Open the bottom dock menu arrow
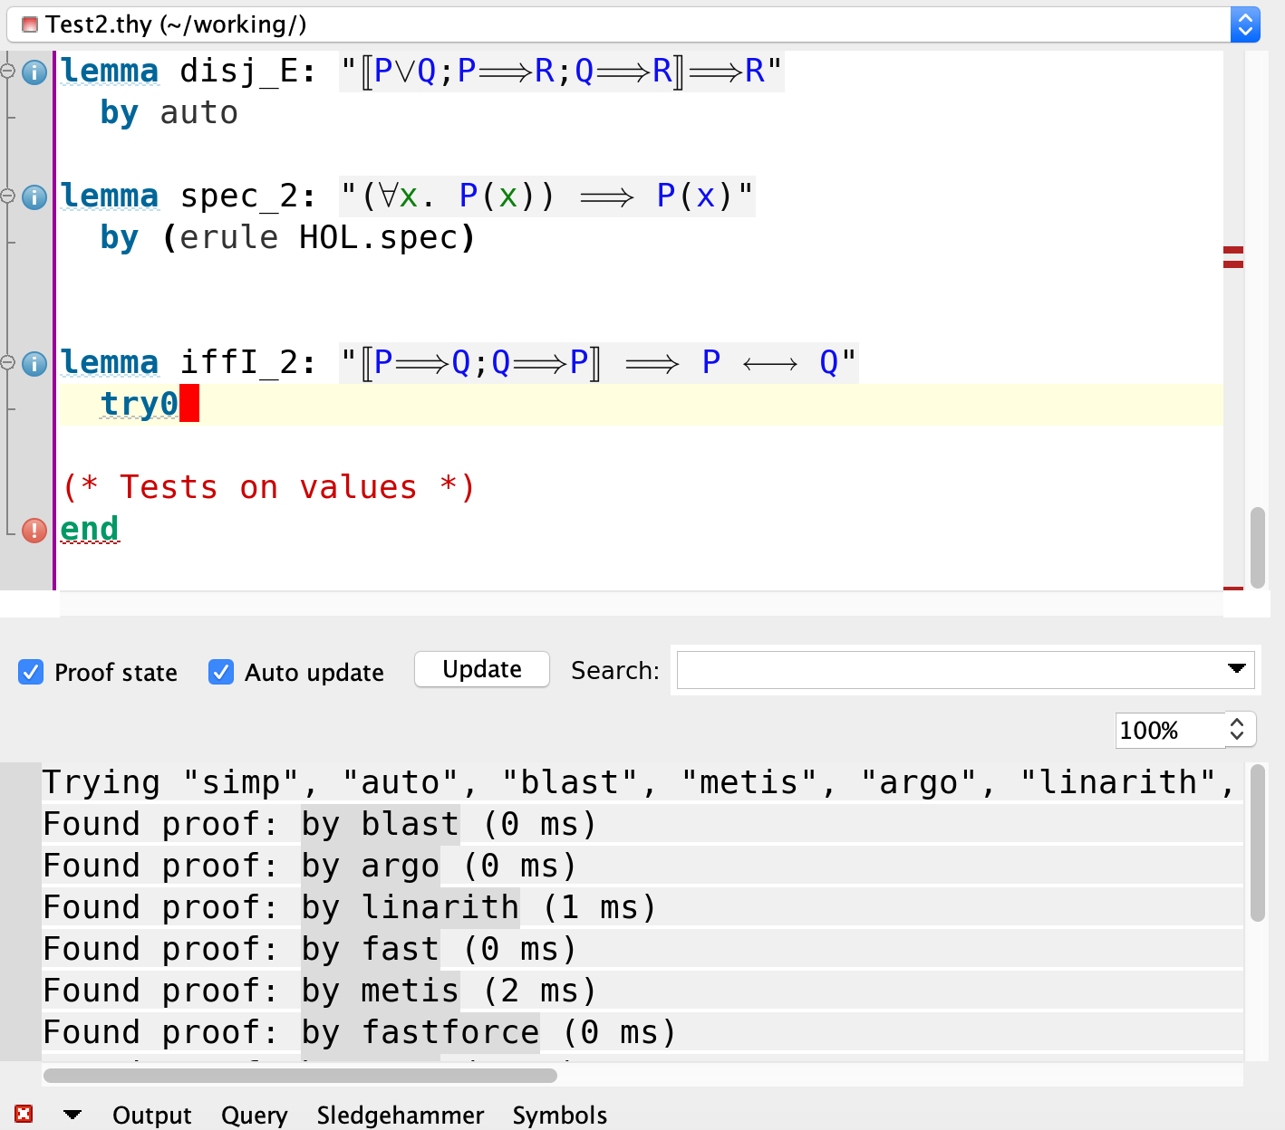The height and width of the screenshot is (1130, 1285). point(72,1115)
